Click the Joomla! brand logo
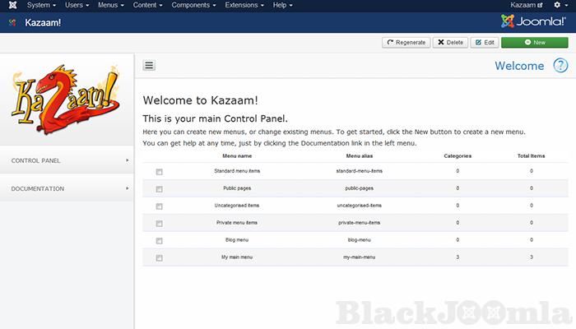 (535, 21)
